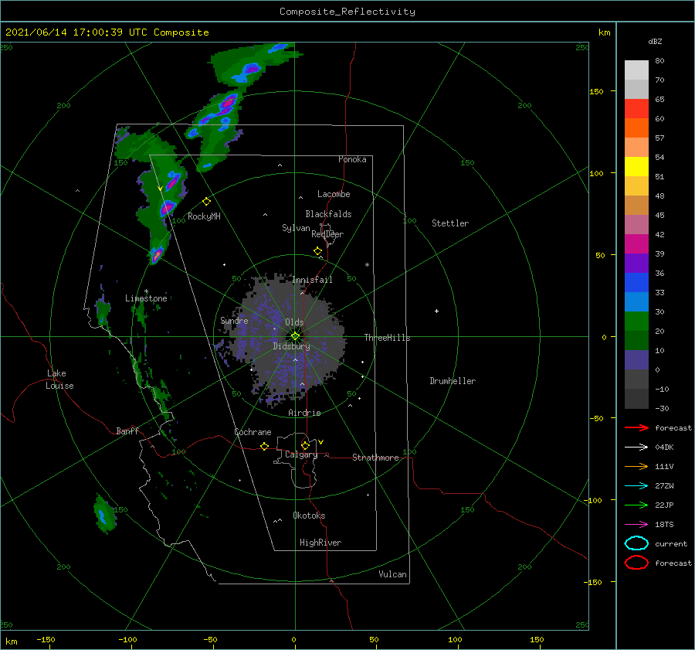
Task: Click the orange 111V arrow icon
Action: [x=636, y=466]
